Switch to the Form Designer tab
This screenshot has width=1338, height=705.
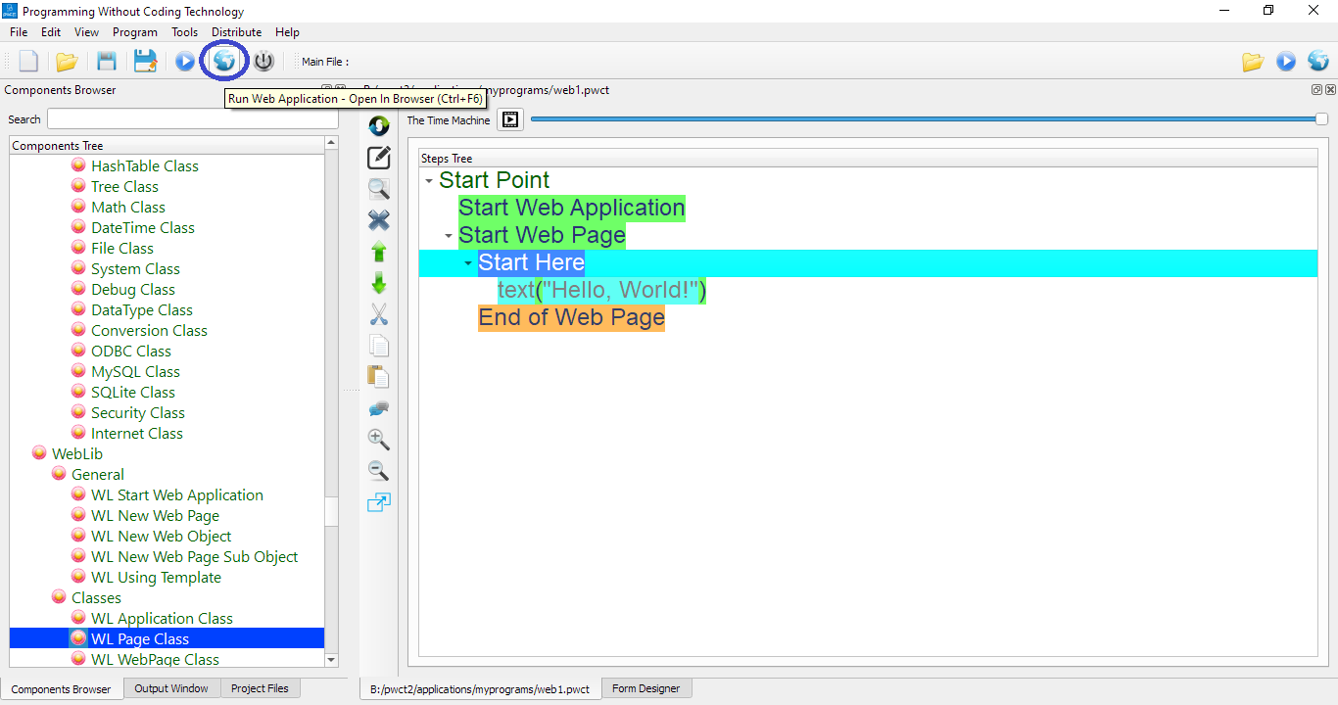coord(645,688)
